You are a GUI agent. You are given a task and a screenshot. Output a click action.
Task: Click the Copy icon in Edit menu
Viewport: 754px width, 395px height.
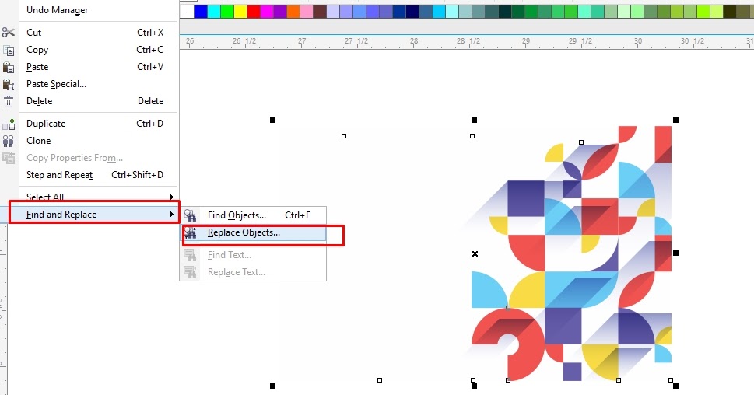click(x=9, y=50)
